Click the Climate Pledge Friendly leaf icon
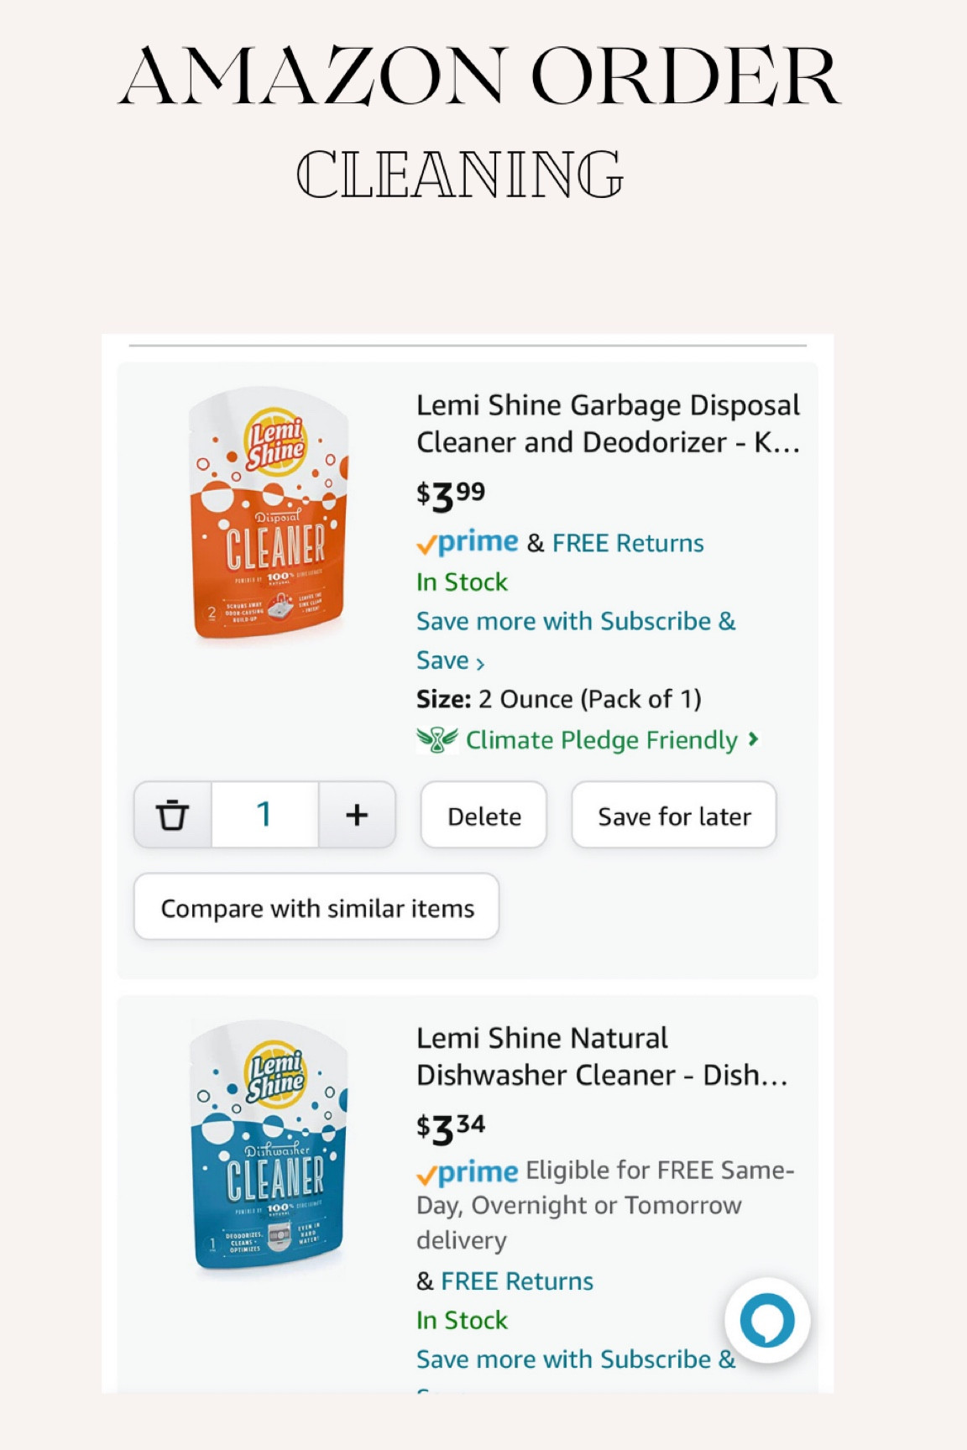This screenshot has height=1450, width=967. (x=437, y=739)
